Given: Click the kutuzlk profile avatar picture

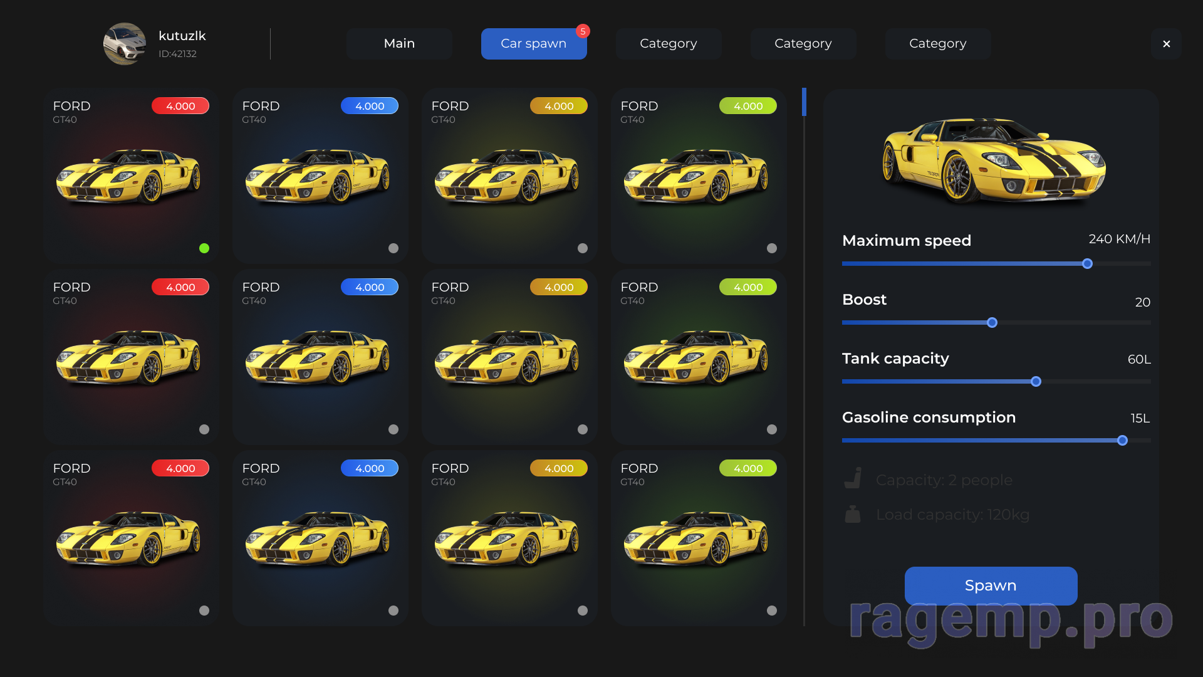Looking at the screenshot, I should pyautogui.click(x=125, y=44).
